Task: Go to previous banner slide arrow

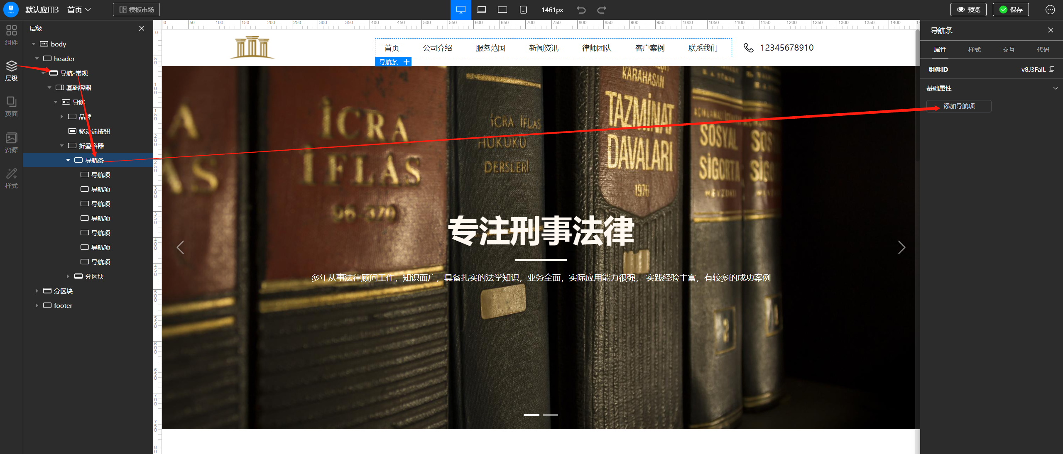Action: click(x=180, y=247)
